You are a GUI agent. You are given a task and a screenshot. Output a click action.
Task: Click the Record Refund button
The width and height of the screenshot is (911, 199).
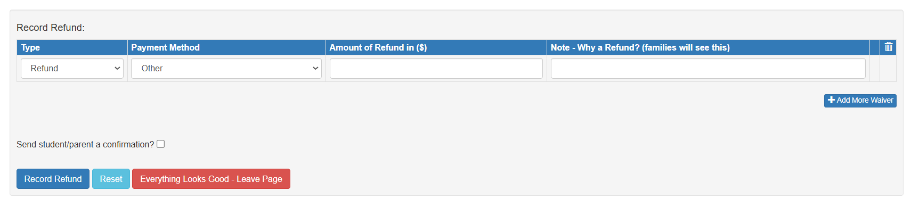[x=53, y=179]
